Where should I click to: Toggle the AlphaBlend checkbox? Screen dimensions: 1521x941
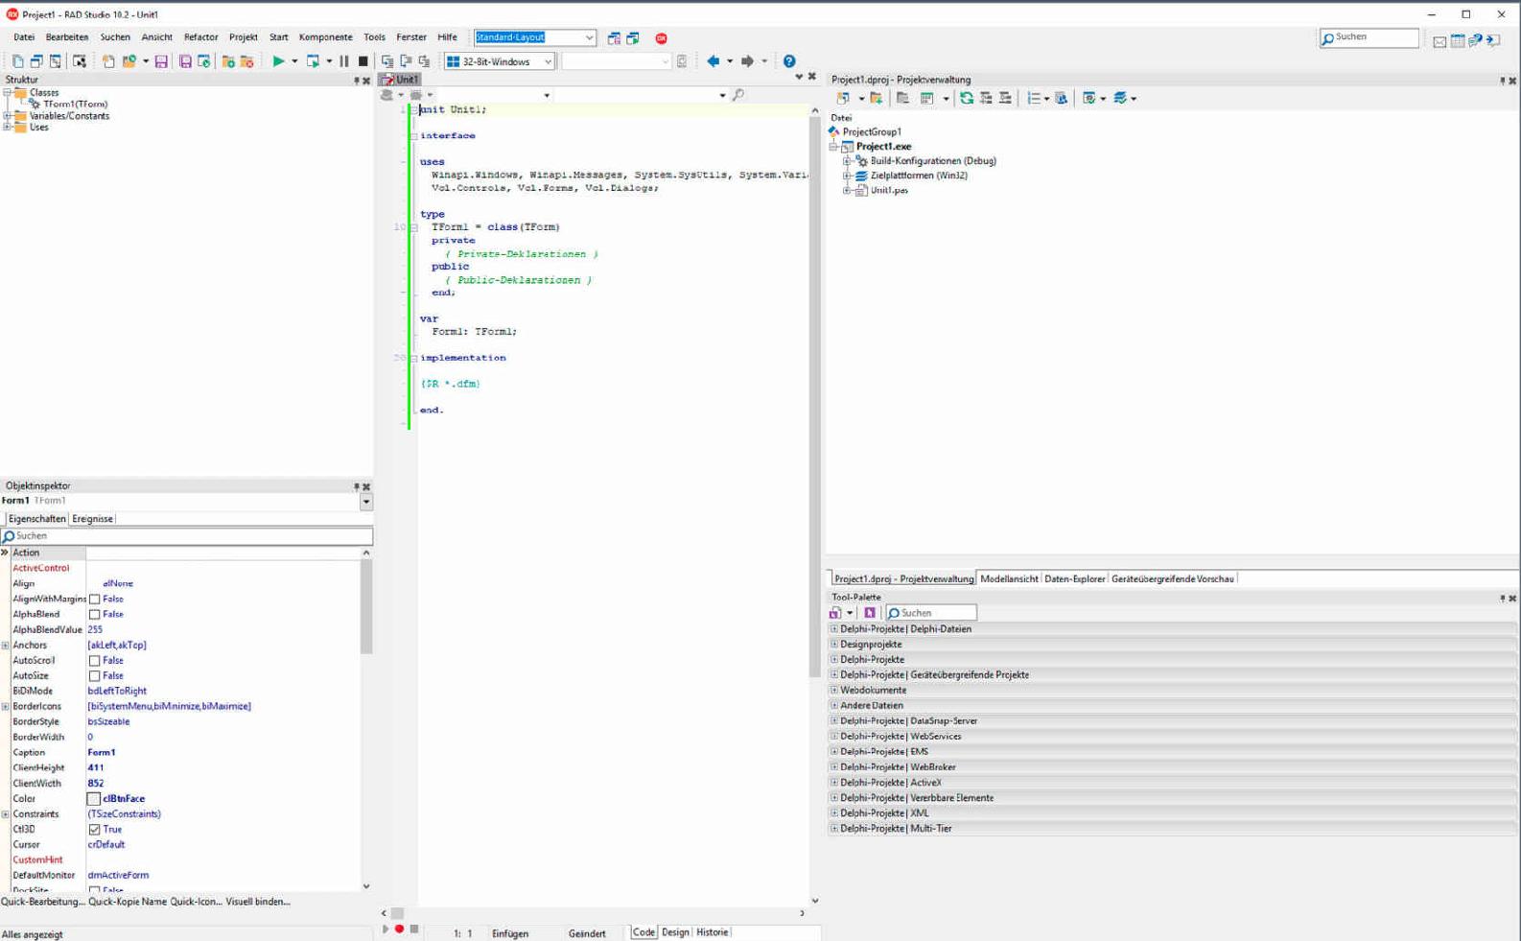point(94,615)
